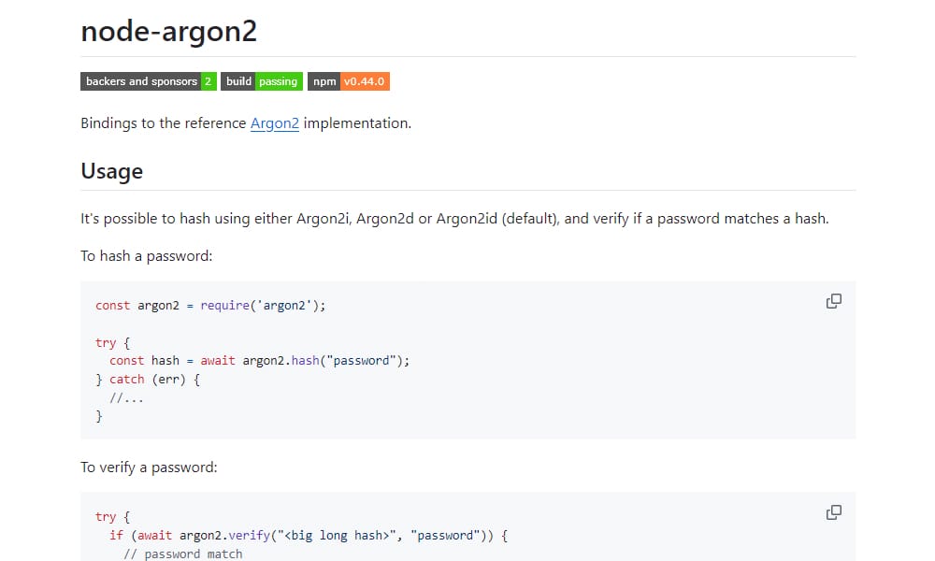This screenshot has height=561, width=935.
Task: Click the Usage section heading
Action: [x=111, y=171]
